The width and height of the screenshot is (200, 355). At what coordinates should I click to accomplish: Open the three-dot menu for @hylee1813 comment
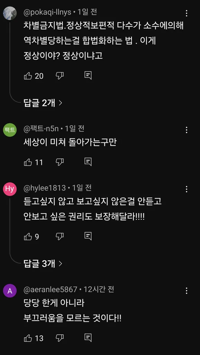(x=186, y=189)
